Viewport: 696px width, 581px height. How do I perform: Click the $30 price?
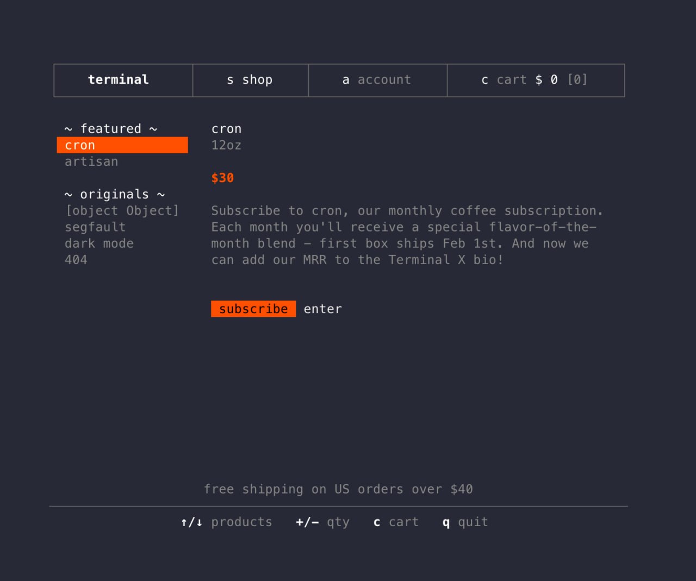pos(222,178)
